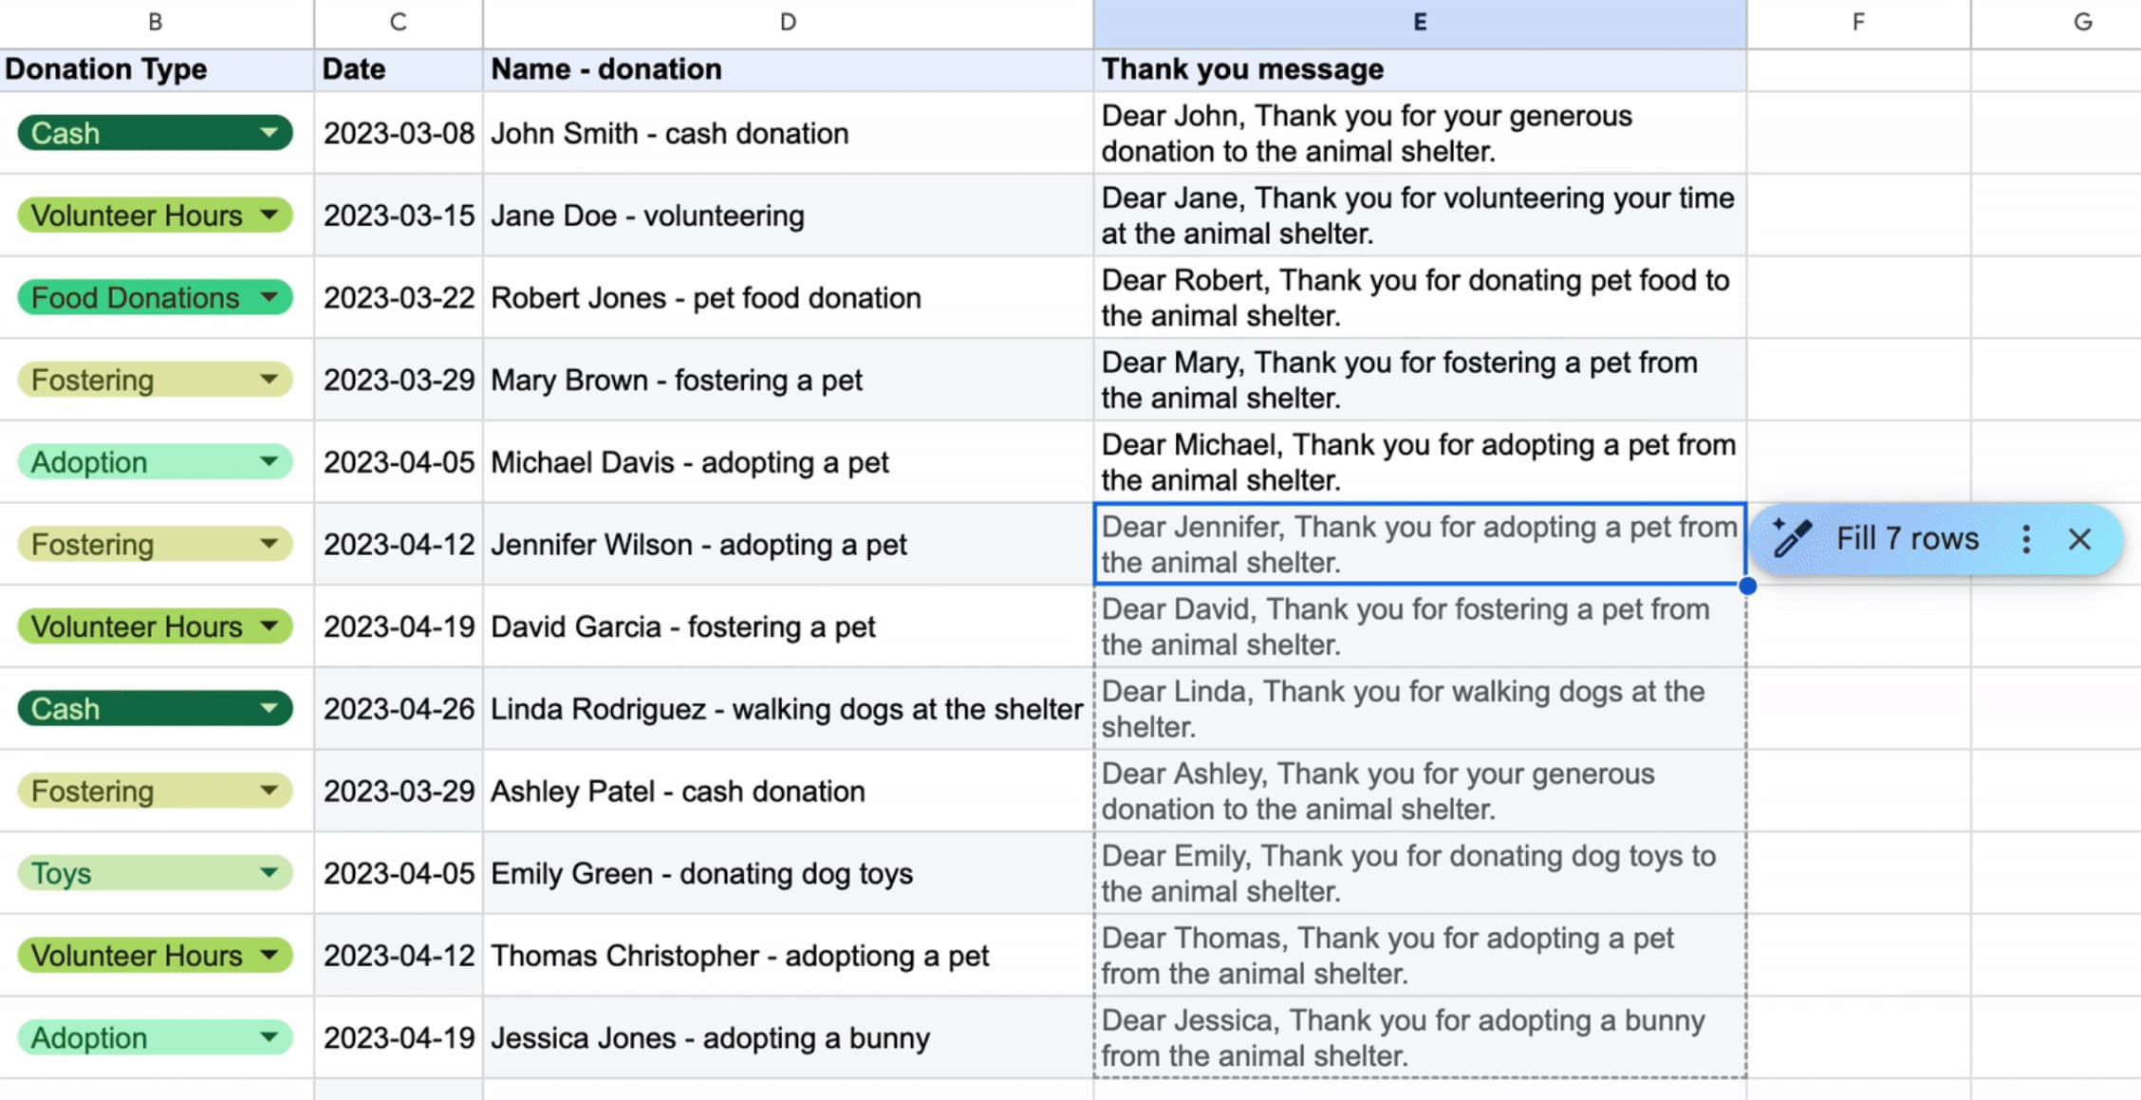Click the Fill 7 rows button
Image resolution: width=2141 pixels, height=1100 pixels.
[1907, 539]
